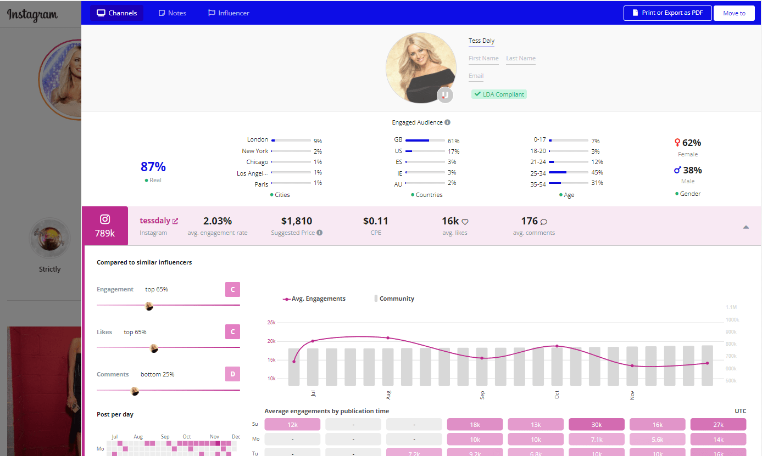Switch to the Notes tab
Image resolution: width=762 pixels, height=456 pixels.
(x=173, y=12)
